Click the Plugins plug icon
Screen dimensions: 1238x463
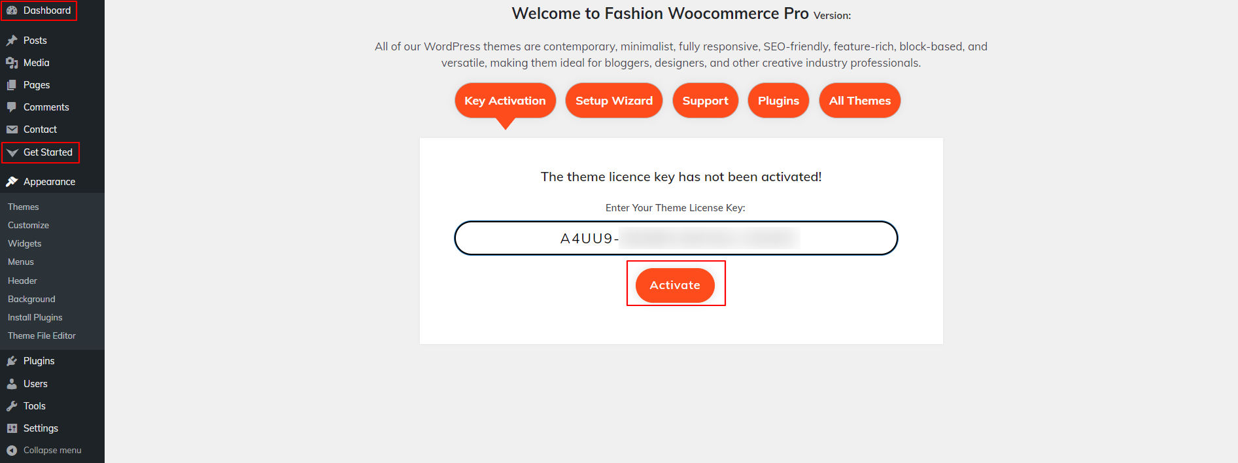12,361
